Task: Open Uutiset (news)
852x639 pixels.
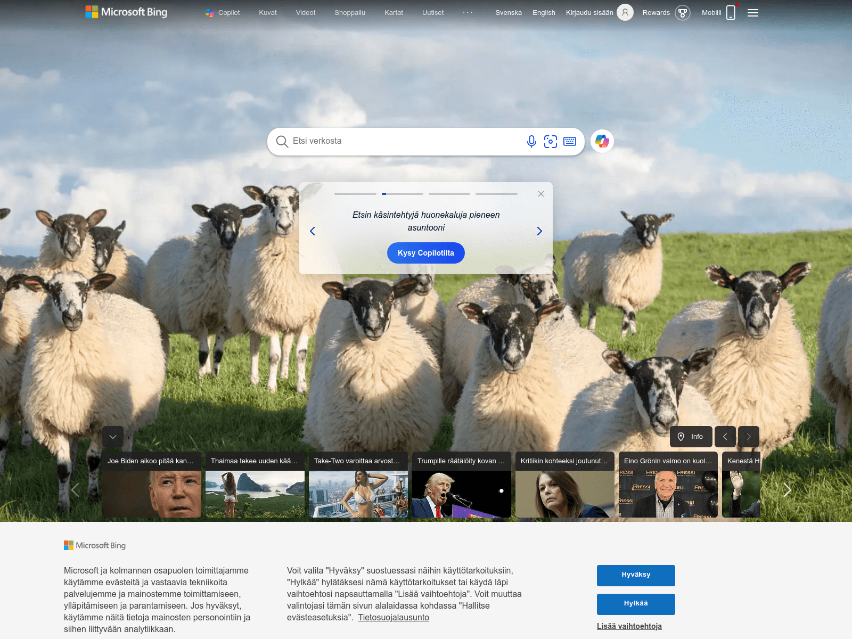Action: pos(433,13)
